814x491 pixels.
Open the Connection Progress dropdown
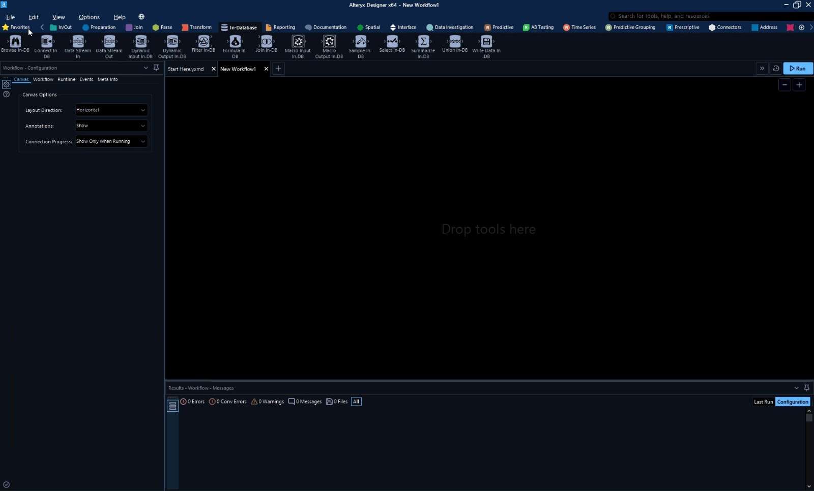coord(111,142)
